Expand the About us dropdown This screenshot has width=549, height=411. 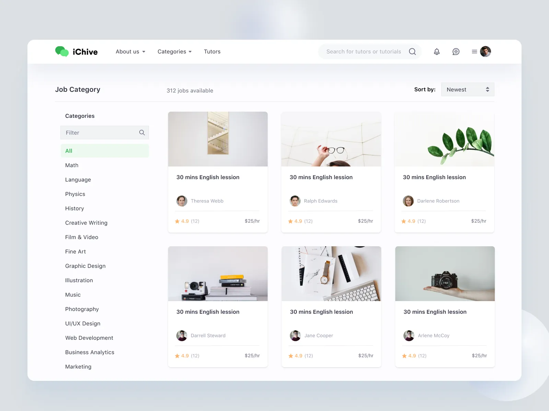pos(130,52)
